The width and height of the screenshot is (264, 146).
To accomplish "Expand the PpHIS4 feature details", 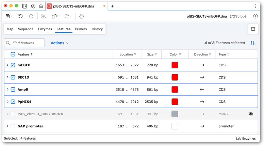I will [x=7, y=102].
